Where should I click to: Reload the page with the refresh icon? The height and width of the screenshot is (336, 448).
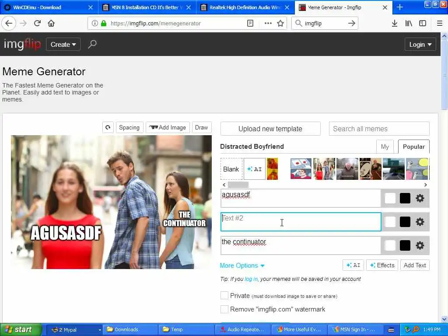click(x=37, y=23)
